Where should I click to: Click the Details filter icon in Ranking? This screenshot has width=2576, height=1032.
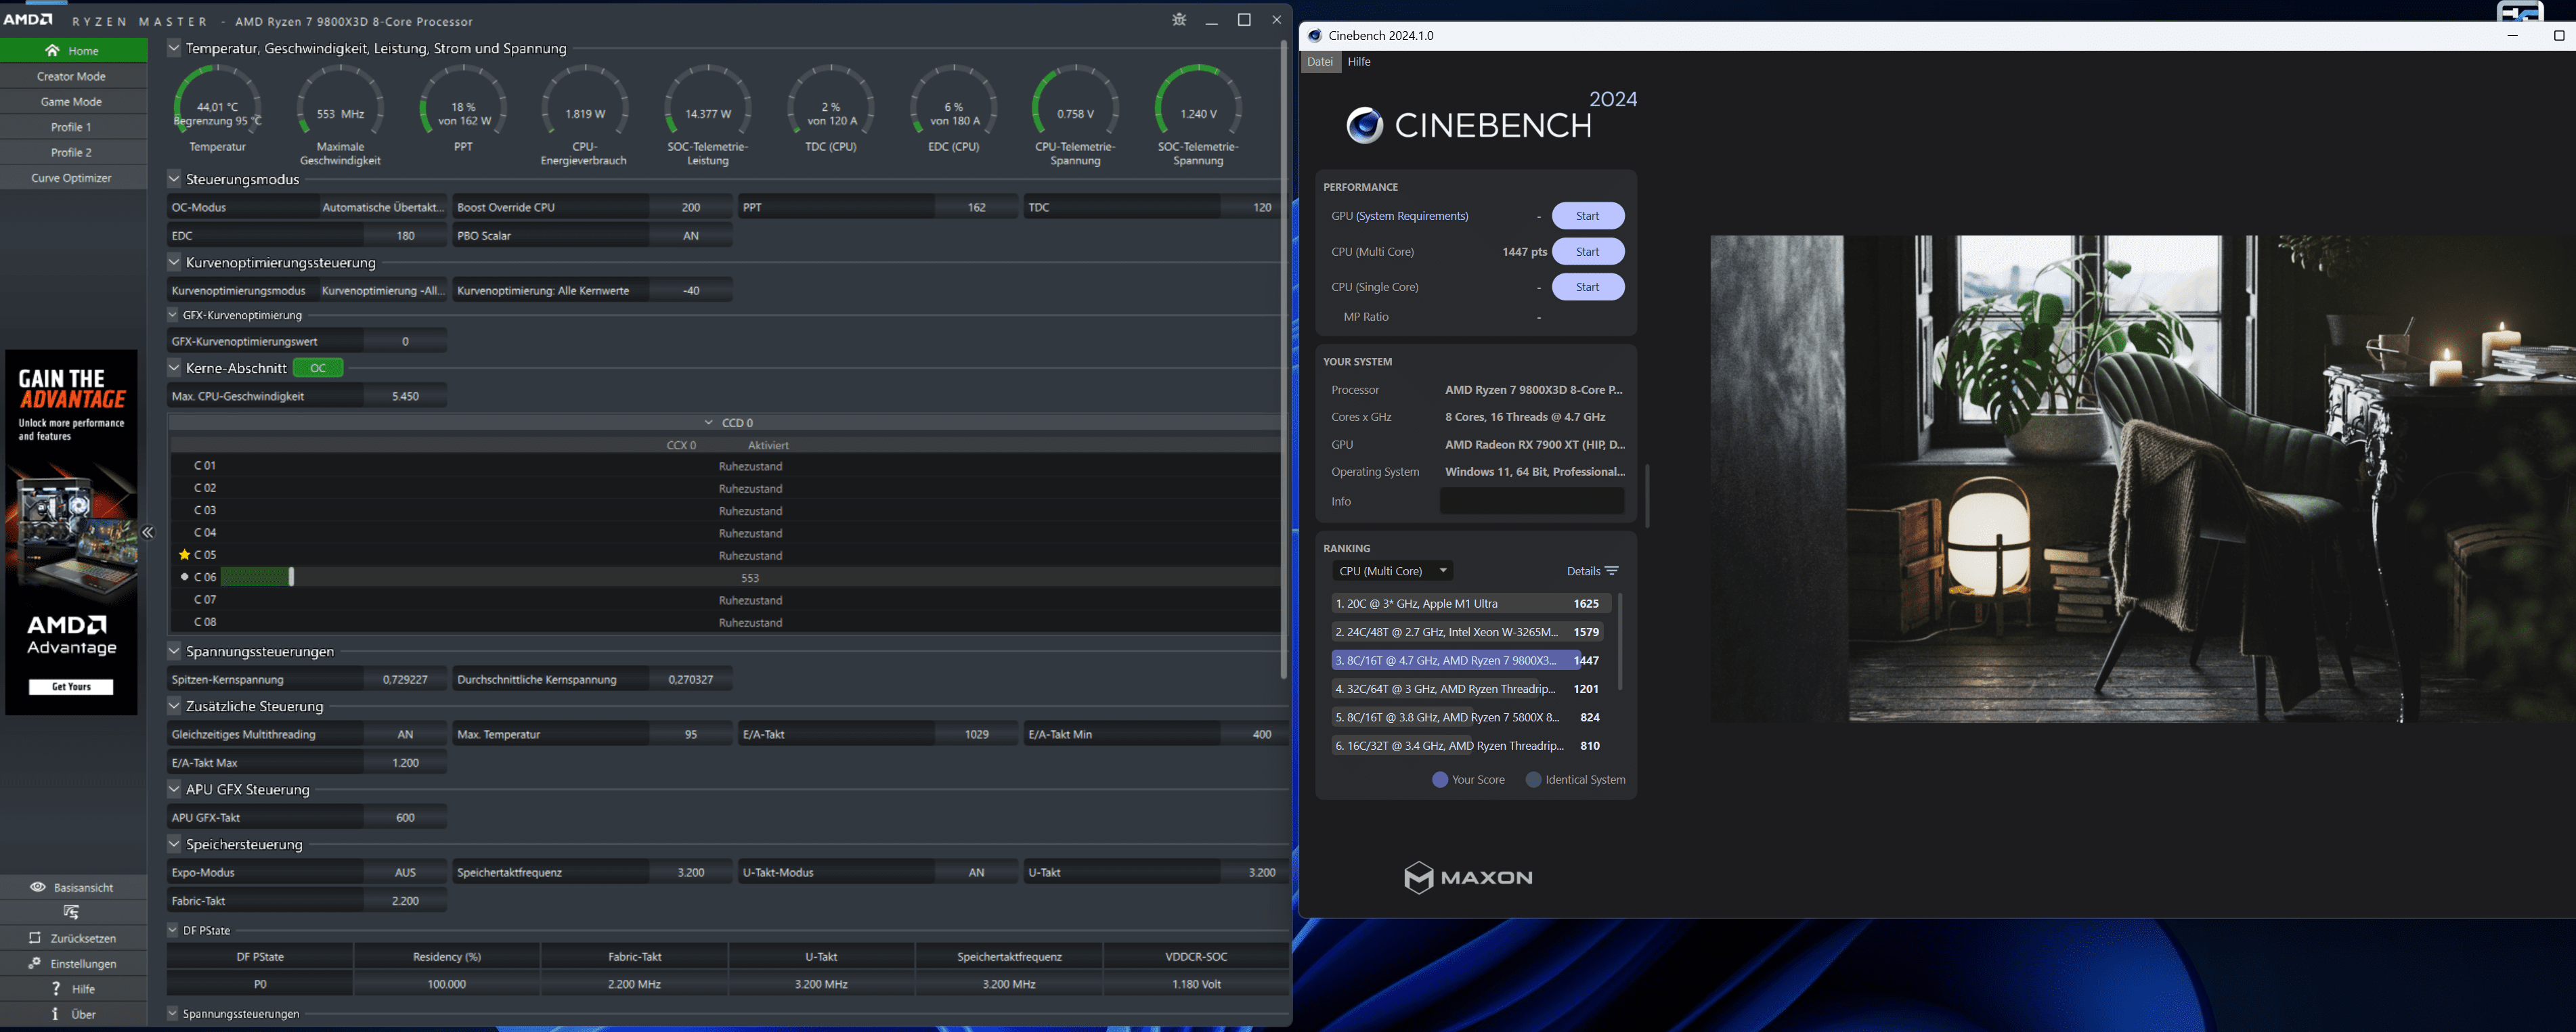pyautogui.click(x=1611, y=571)
